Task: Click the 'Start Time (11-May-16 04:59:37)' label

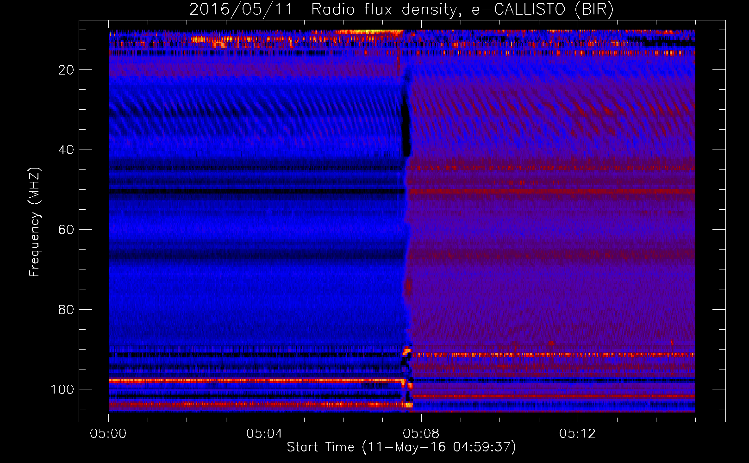Action: [x=401, y=447]
